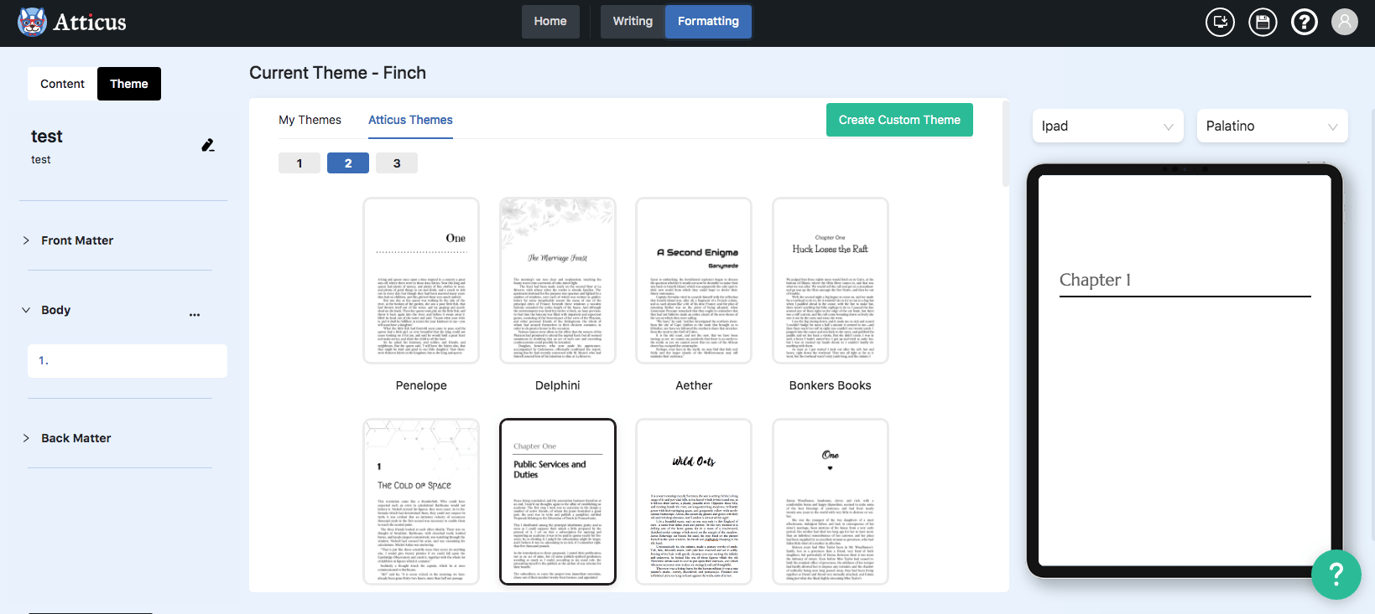
Task: Click the Front Matter label
Action: click(x=77, y=240)
